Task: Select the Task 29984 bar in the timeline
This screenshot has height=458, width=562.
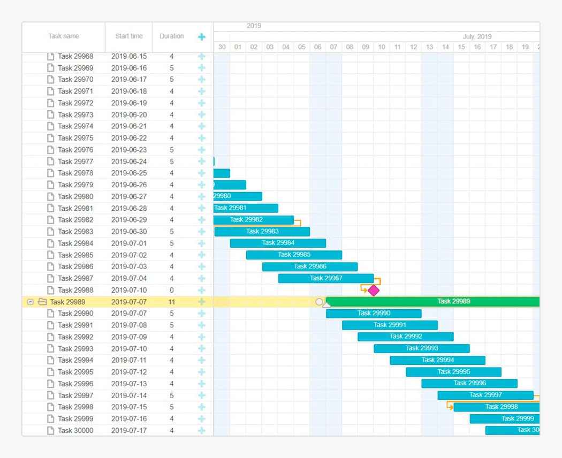Action: 278,243
